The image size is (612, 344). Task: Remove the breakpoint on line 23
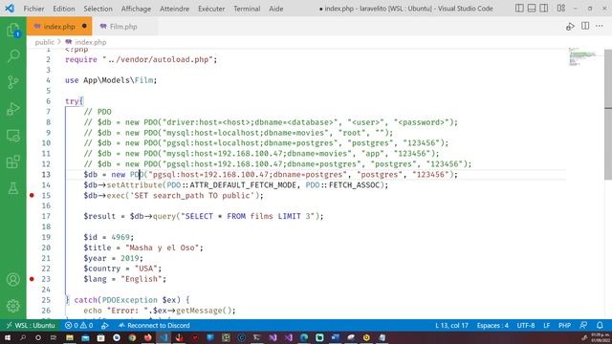point(32,279)
